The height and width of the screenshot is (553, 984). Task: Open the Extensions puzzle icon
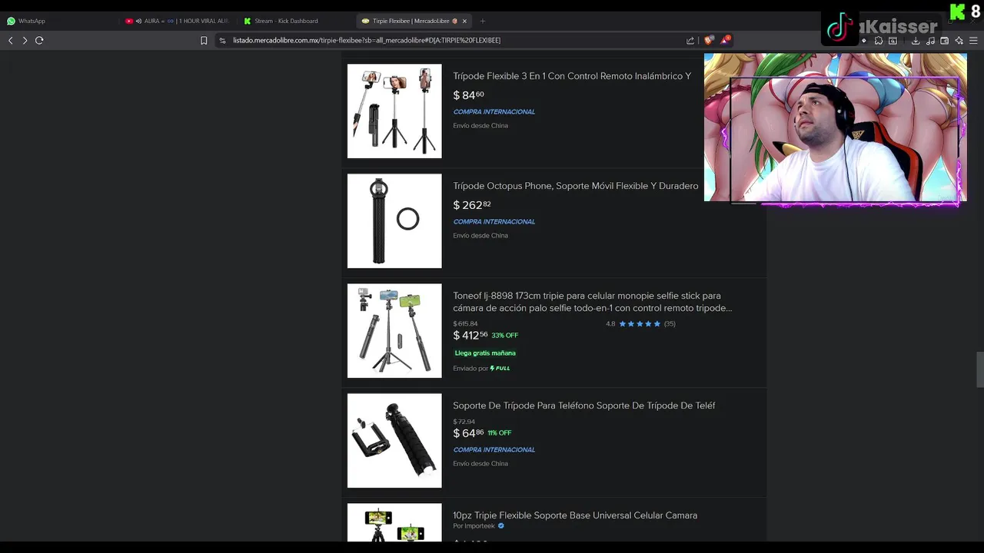coord(879,41)
